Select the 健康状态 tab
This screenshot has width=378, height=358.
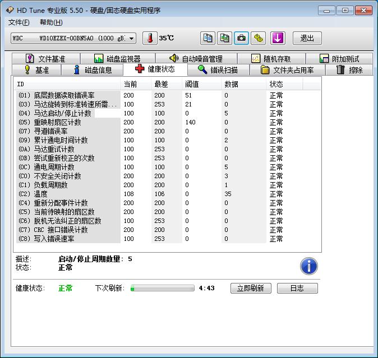[155, 69]
